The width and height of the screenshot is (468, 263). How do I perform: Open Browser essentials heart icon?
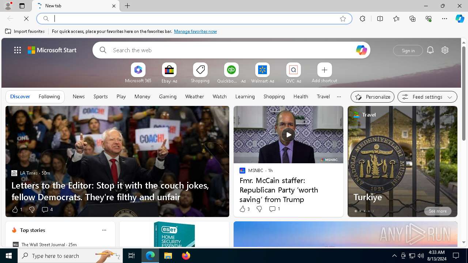[x=429, y=19]
